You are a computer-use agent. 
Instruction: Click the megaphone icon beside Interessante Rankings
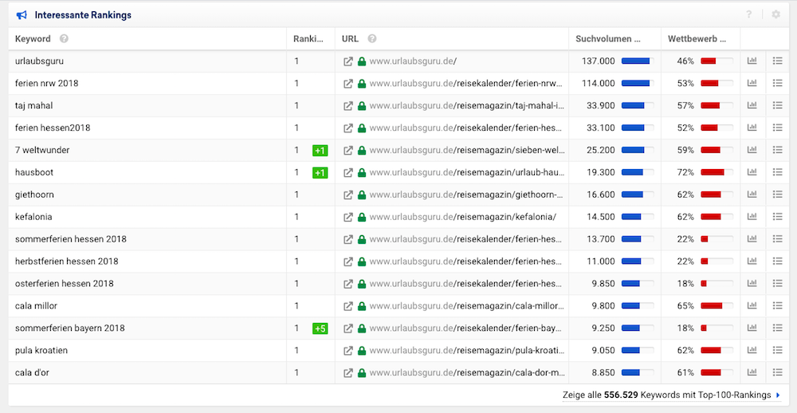22,15
